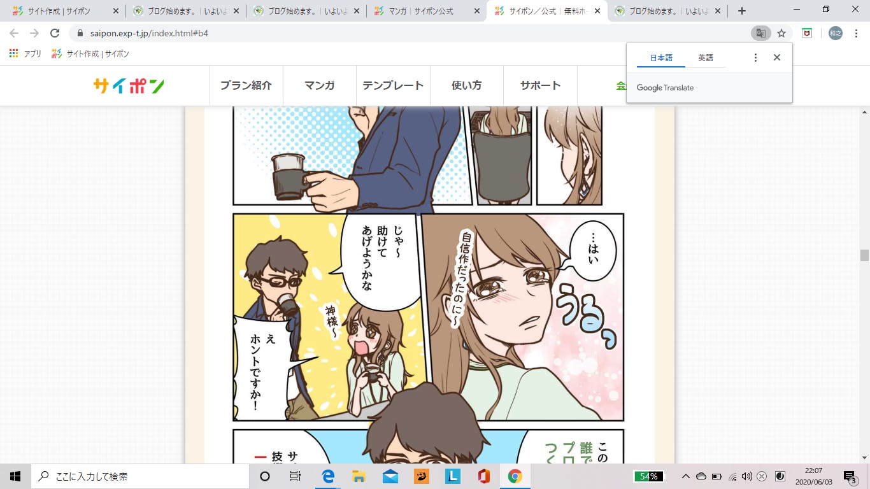Screen dimensions: 870x489
Task: Switch translation to 英語 tab
Action: 706,58
